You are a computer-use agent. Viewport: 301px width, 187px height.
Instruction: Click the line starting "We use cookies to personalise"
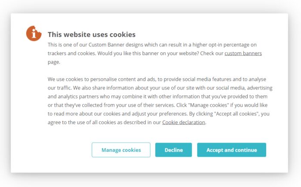coord(157,79)
